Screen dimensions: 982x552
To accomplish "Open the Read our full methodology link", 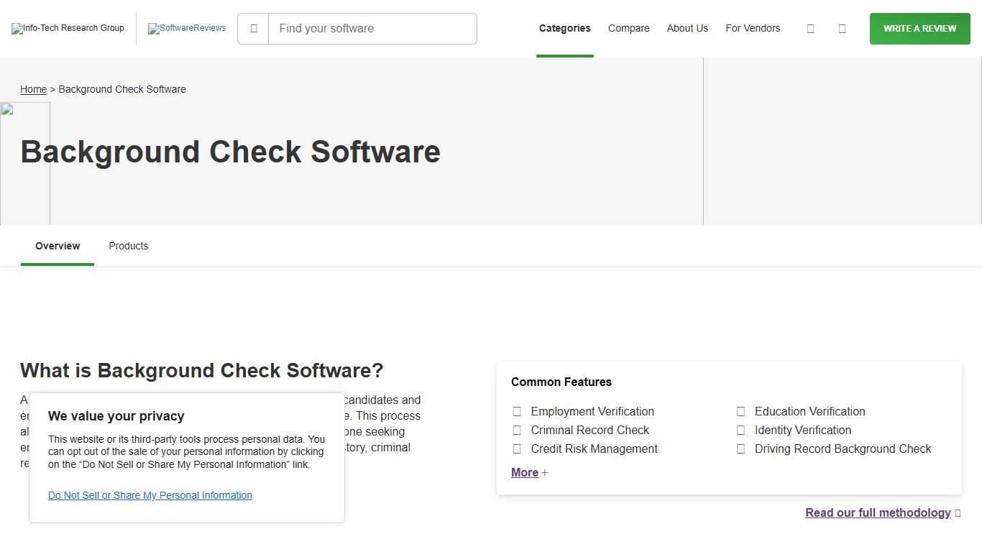I will click(878, 512).
